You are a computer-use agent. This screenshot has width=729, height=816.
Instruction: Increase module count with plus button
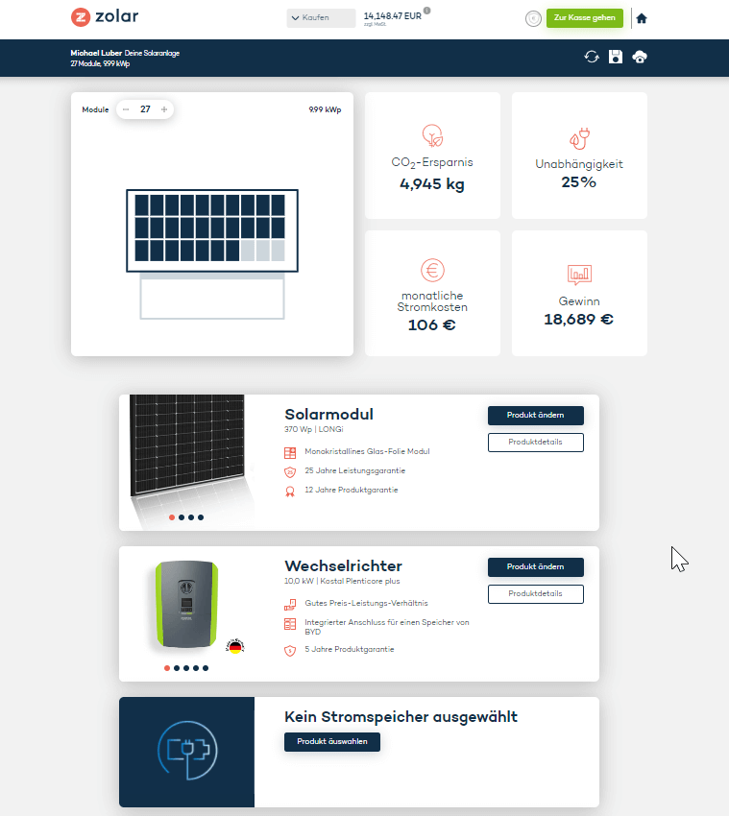pos(164,109)
